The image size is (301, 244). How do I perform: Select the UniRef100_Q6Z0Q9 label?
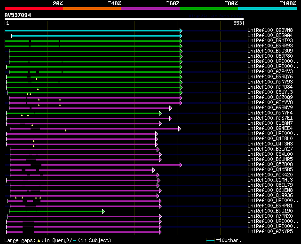click(x=270, y=97)
